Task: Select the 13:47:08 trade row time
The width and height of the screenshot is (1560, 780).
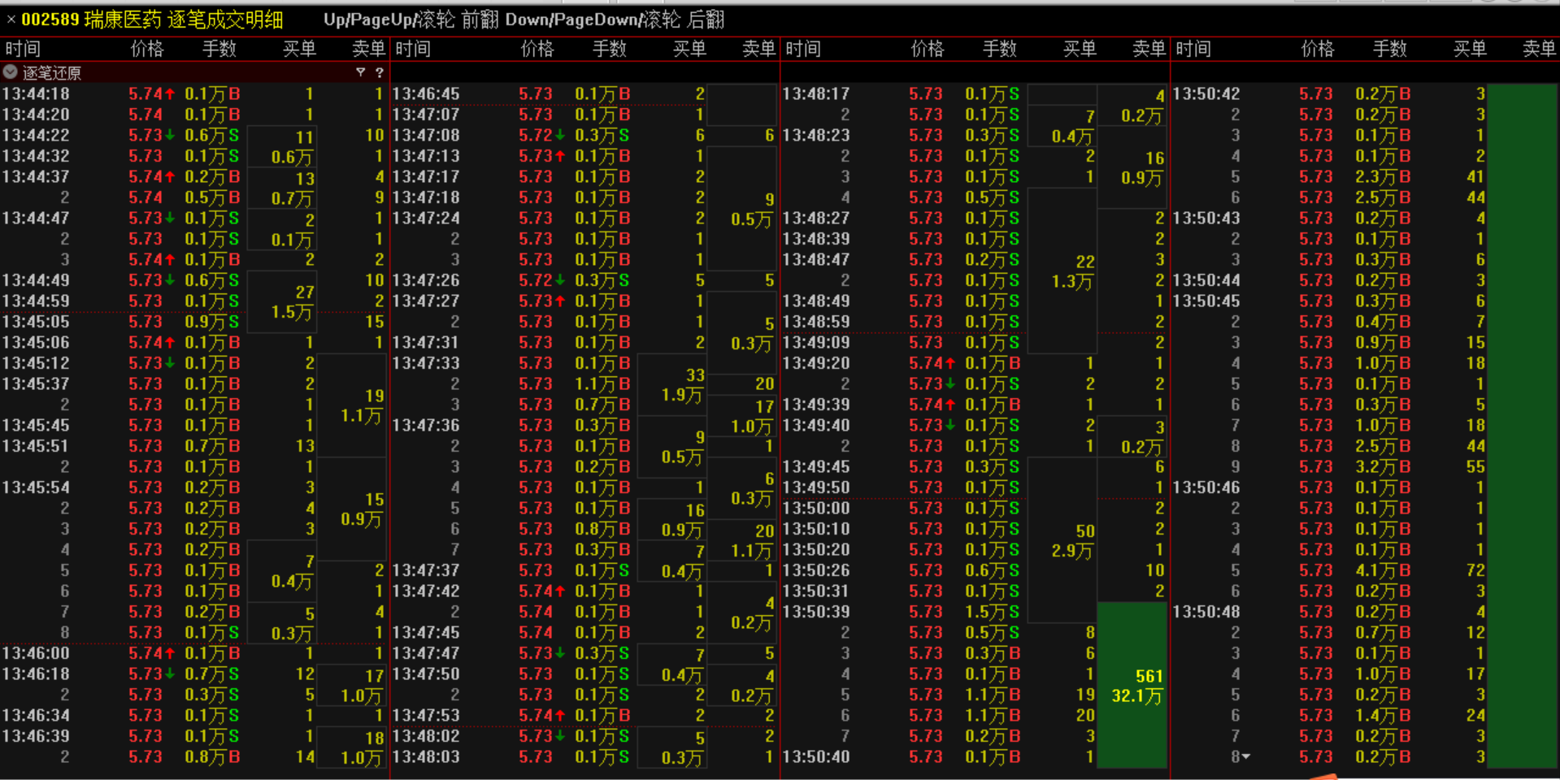Action: coord(426,136)
